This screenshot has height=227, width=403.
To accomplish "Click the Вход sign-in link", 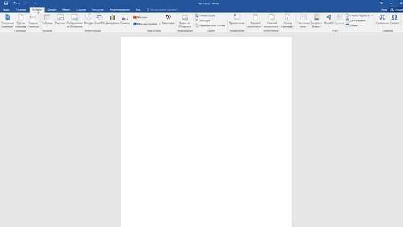I will click(384, 10).
